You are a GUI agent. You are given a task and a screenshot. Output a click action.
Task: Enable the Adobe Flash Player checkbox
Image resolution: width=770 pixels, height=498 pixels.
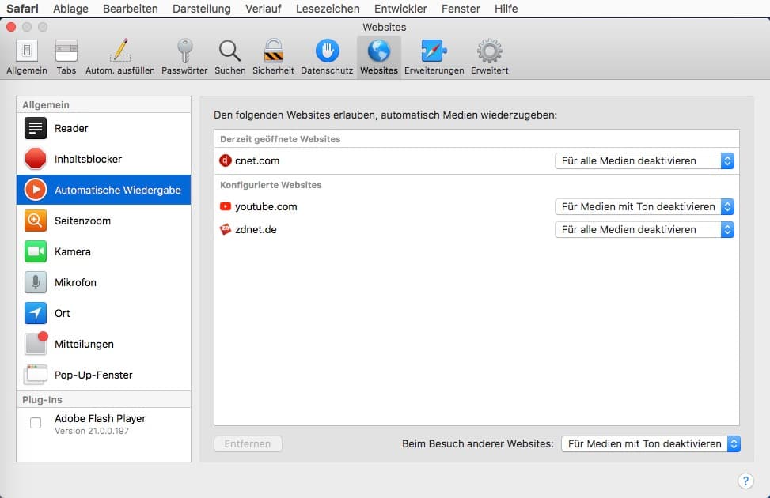(36, 424)
